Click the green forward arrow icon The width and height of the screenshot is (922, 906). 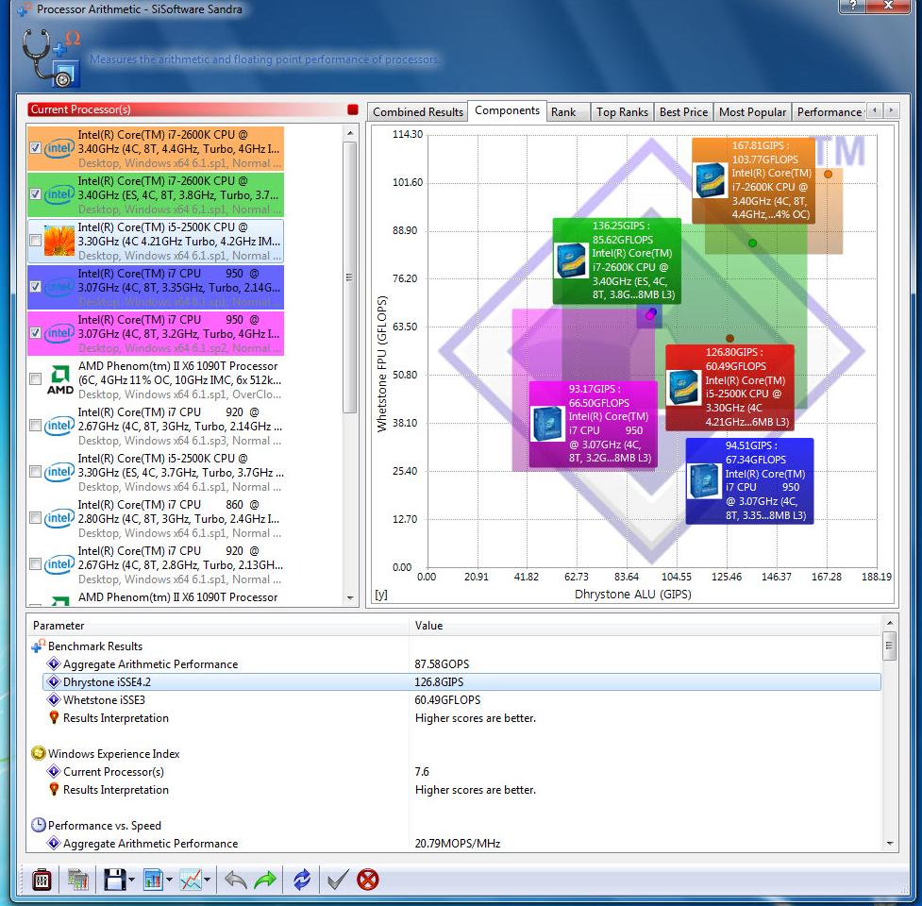pyautogui.click(x=265, y=880)
